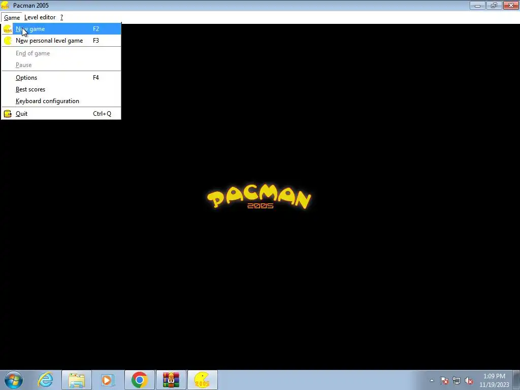520x390 pixels.
Task: Open Options from the Game menu
Action: [61, 78]
